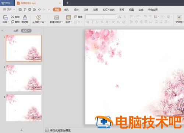Toggle justify text alignment
Image resolution: width=184 pixels, height=133 pixels.
pyautogui.click(x=146, y=22)
